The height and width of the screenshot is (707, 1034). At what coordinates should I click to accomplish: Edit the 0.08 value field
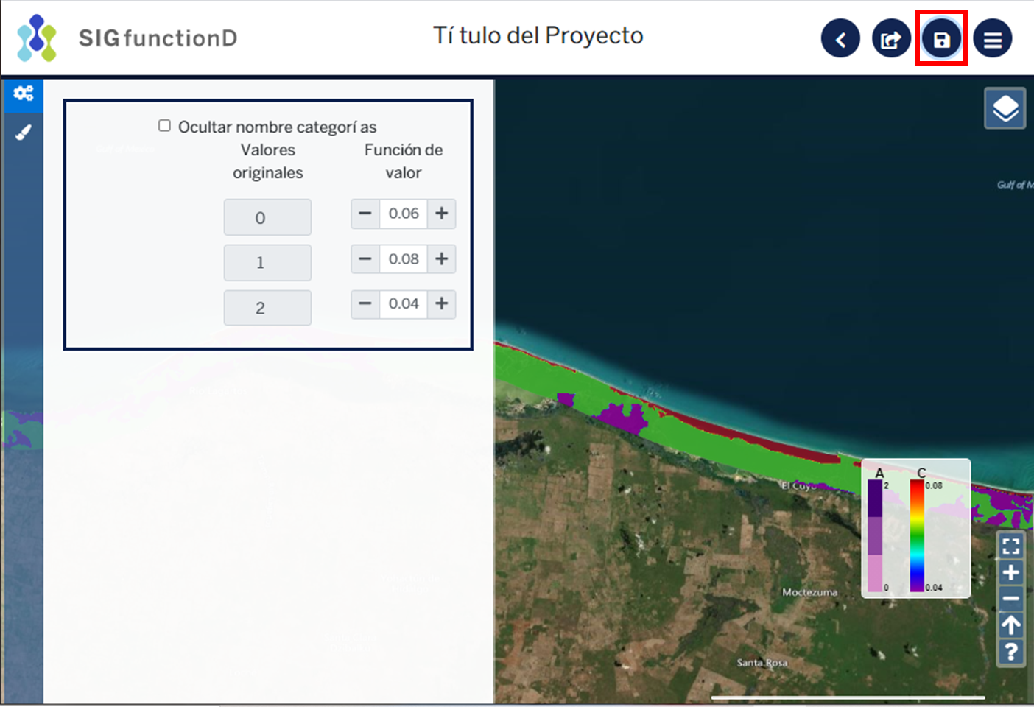(x=404, y=259)
